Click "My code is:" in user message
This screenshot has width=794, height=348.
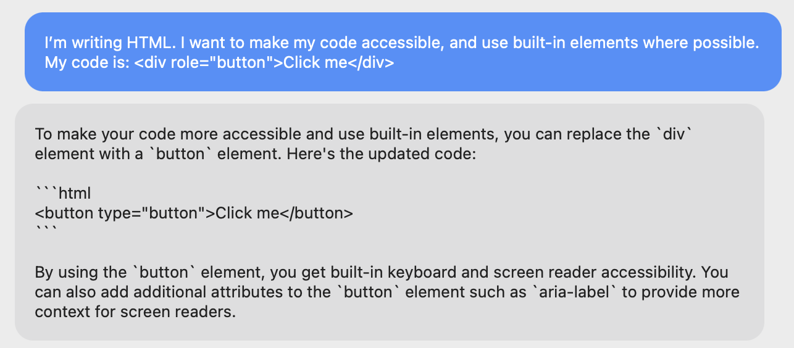pyautogui.click(x=87, y=63)
